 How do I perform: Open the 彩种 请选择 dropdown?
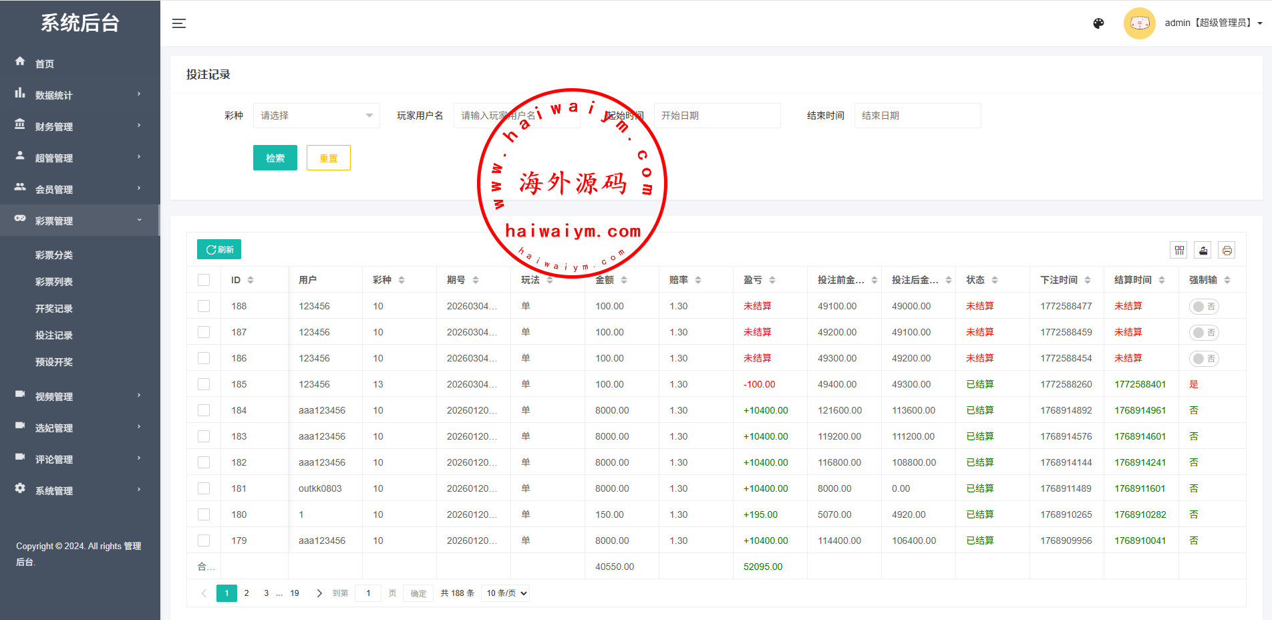click(x=316, y=116)
